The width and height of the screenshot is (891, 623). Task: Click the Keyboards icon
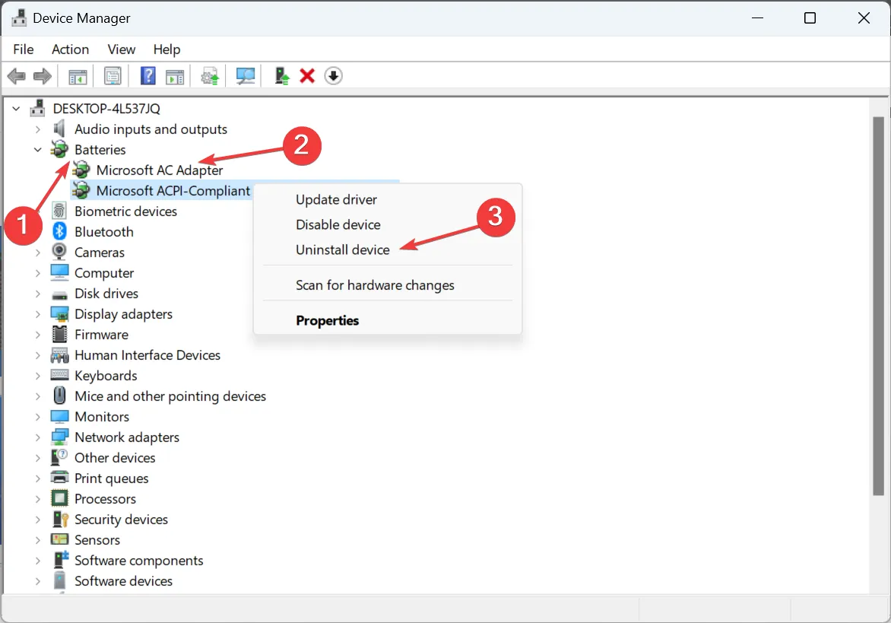[59, 375]
